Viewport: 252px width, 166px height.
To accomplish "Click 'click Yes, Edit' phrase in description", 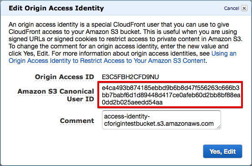I will point(29,53).
